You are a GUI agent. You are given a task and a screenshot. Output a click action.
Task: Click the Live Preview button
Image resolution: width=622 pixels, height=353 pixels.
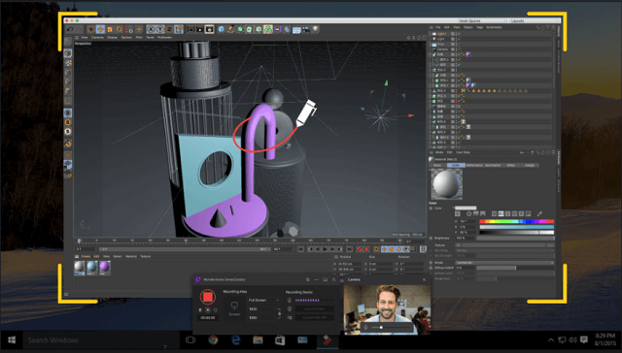314,308
